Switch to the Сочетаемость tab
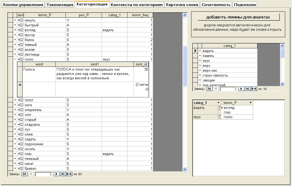 216,5
